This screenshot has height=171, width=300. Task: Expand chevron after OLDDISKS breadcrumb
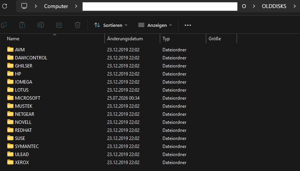click(295, 6)
